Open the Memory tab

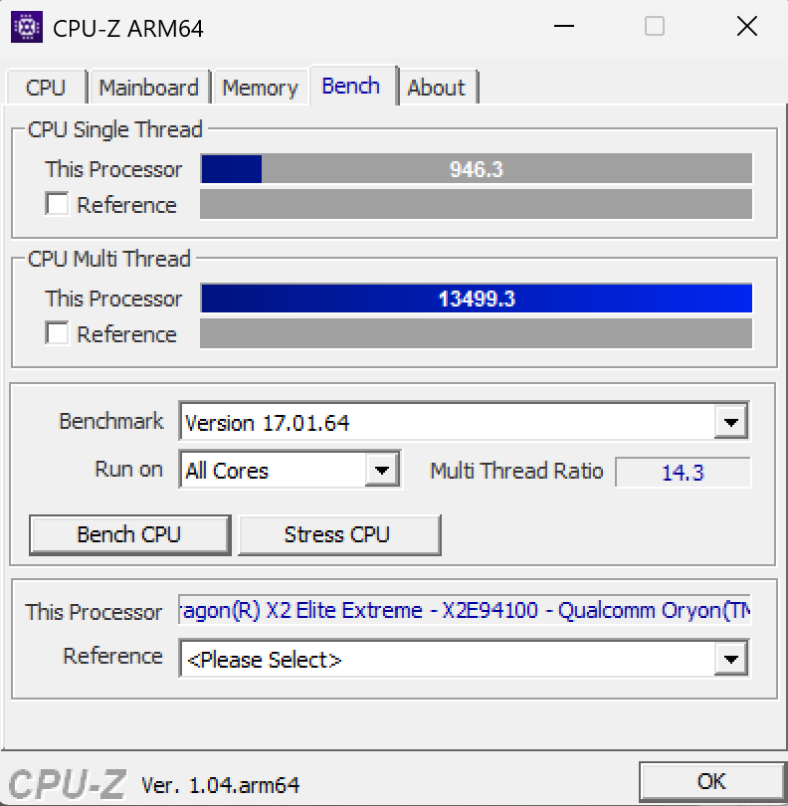260,88
